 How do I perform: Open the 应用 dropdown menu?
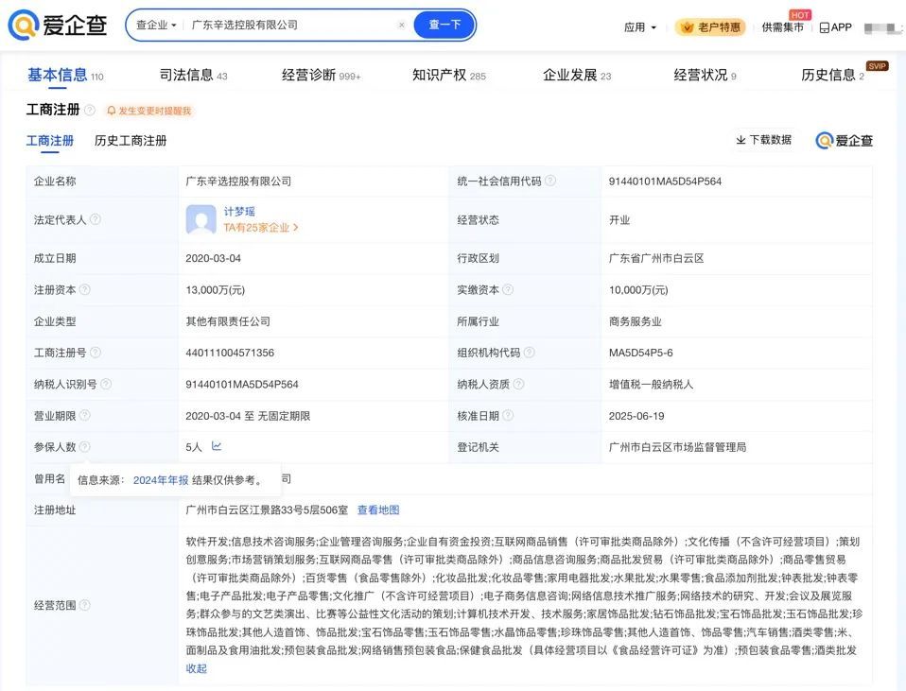coord(640,27)
